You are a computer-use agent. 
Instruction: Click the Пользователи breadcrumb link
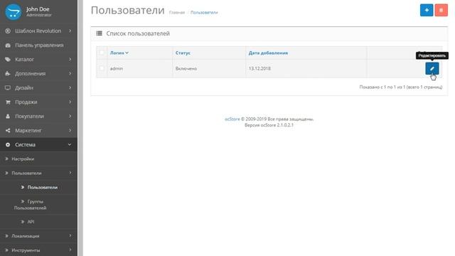[204, 13]
